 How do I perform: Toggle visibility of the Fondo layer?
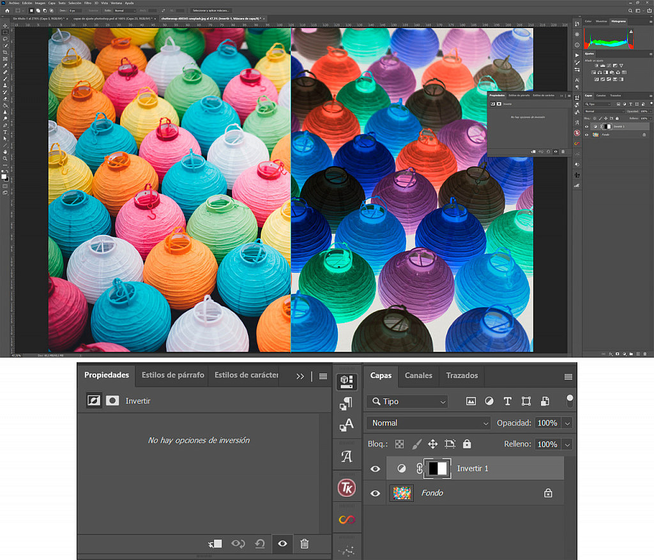pos(375,492)
